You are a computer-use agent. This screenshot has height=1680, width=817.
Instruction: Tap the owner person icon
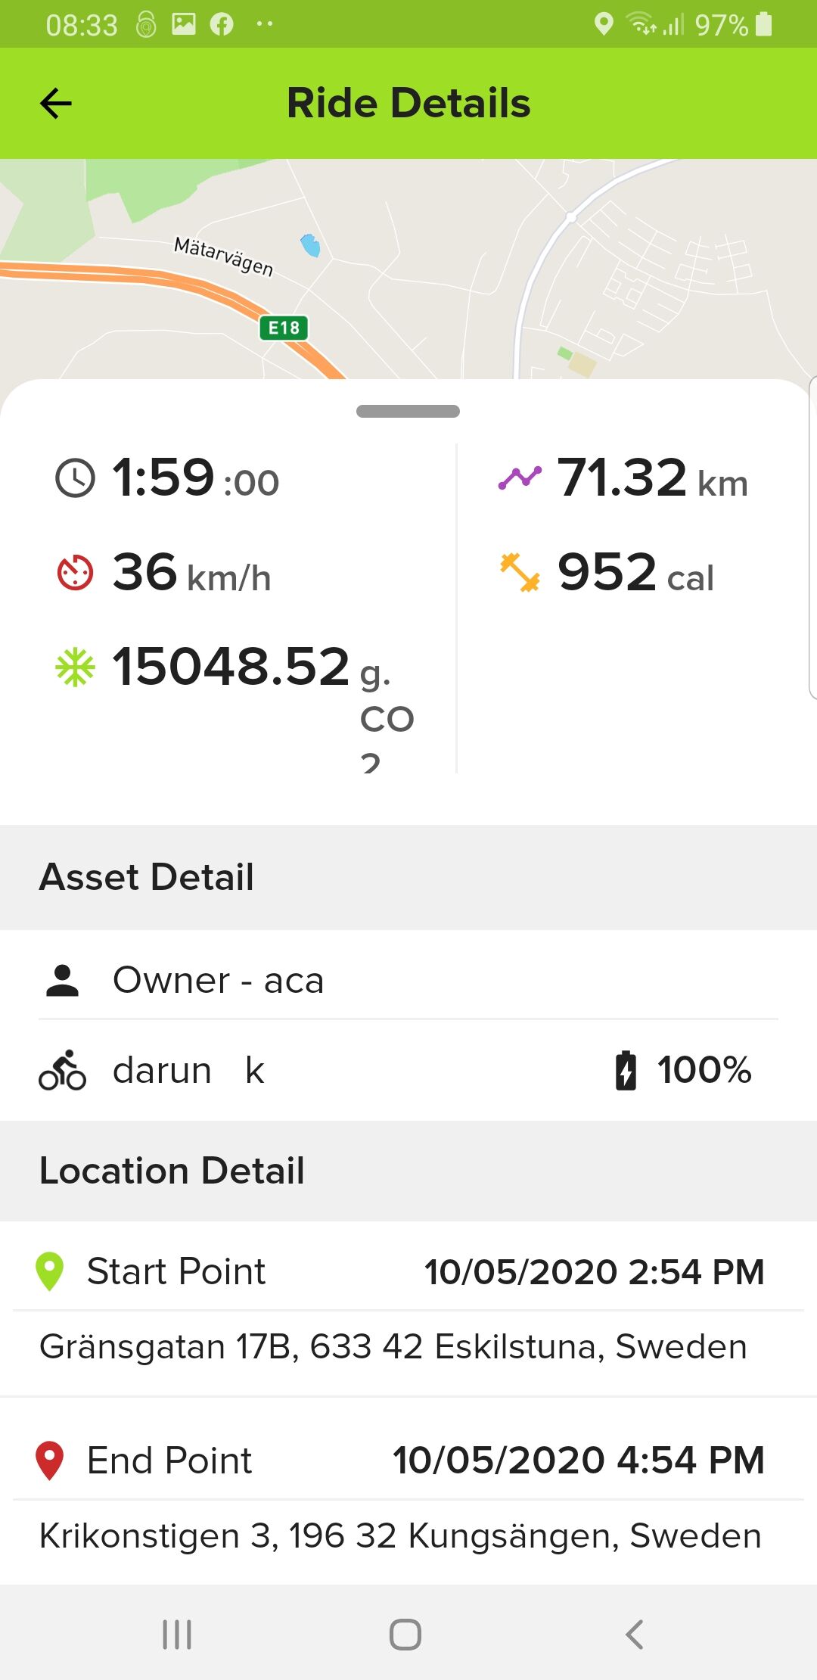tap(62, 980)
